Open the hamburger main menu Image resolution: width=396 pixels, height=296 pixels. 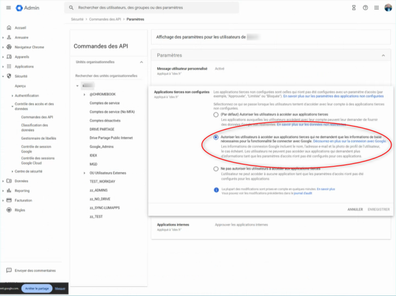pos(7,8)
